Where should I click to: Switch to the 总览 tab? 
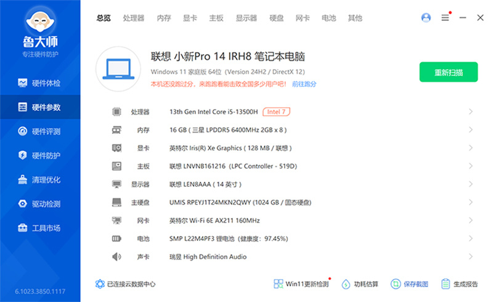[104, 18]
